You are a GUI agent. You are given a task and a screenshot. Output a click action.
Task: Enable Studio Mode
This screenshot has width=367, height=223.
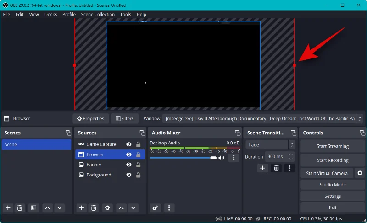[x=333, y=185]
